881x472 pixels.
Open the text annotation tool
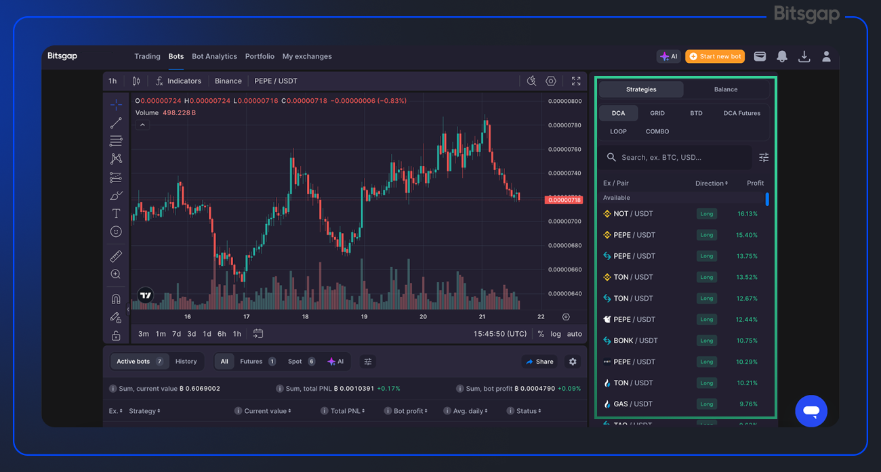pos(115,213)
